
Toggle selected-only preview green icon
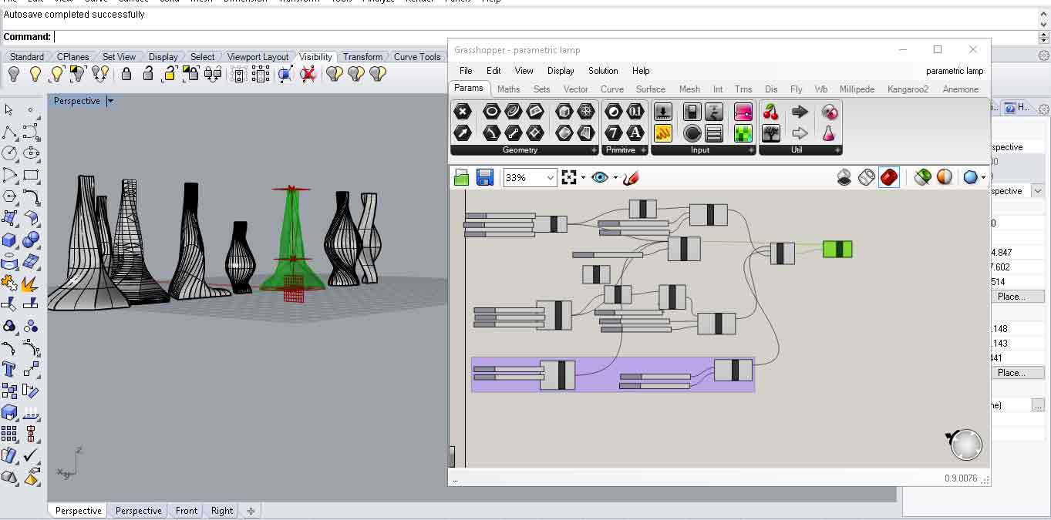click(x=922, y=178)
